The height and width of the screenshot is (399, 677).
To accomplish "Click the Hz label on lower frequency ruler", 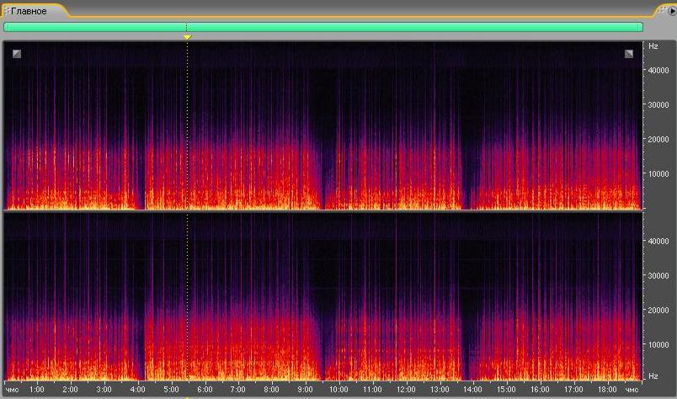I will (651, 375).
